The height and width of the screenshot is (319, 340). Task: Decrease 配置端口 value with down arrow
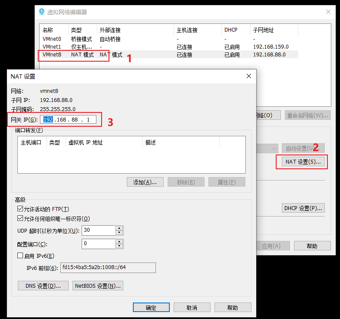pyautogui.click(x=119, y=247)
